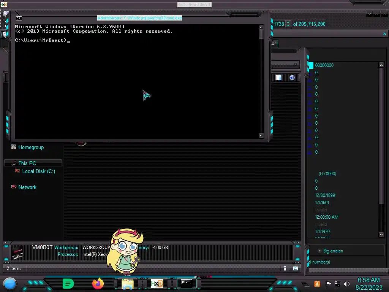
Task: Open the green notes app on taskbar
Action: click(68, 284)
